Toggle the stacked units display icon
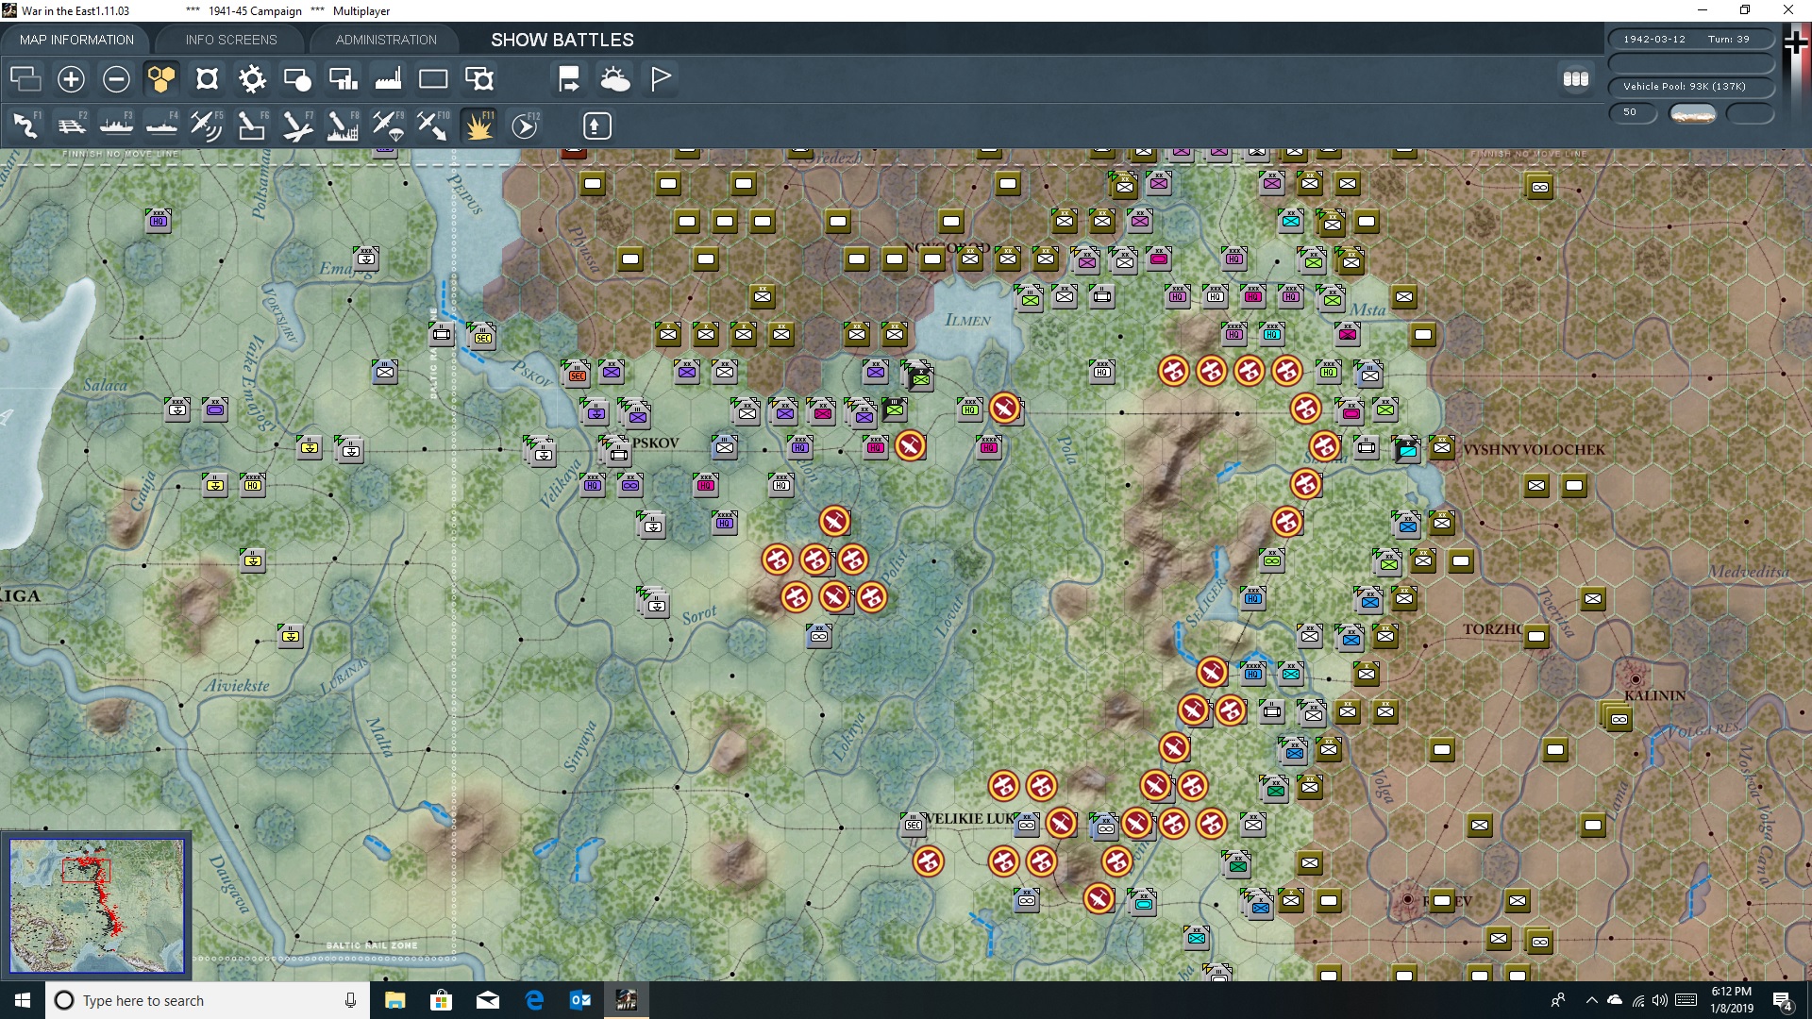The height and width of the screenshot is (1019, 1812). coord(25,79)
